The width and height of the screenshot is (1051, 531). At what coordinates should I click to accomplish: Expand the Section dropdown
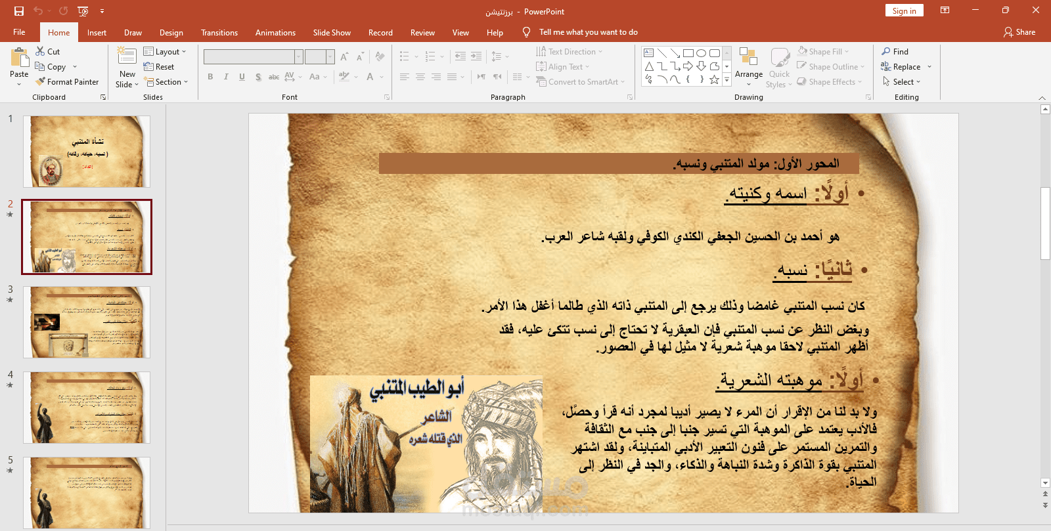coord(166,81)
